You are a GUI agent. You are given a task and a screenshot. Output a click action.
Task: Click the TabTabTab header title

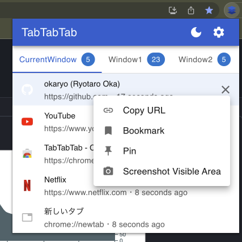pos(49,32)
